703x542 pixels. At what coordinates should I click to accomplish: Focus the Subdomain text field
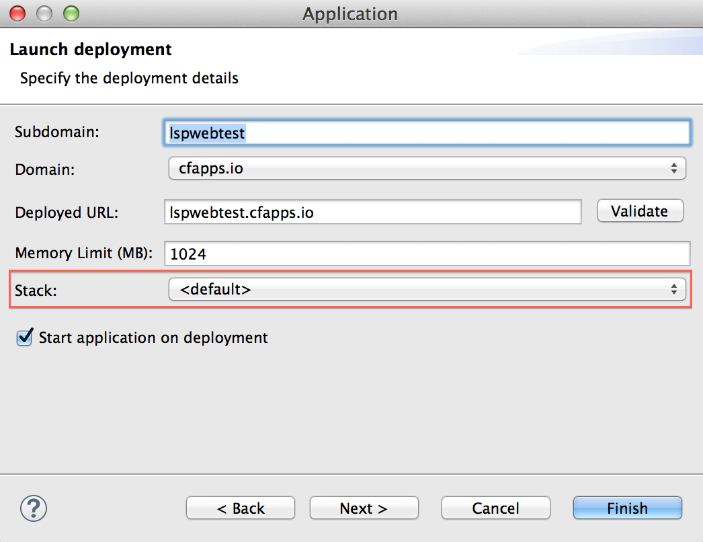427,133
